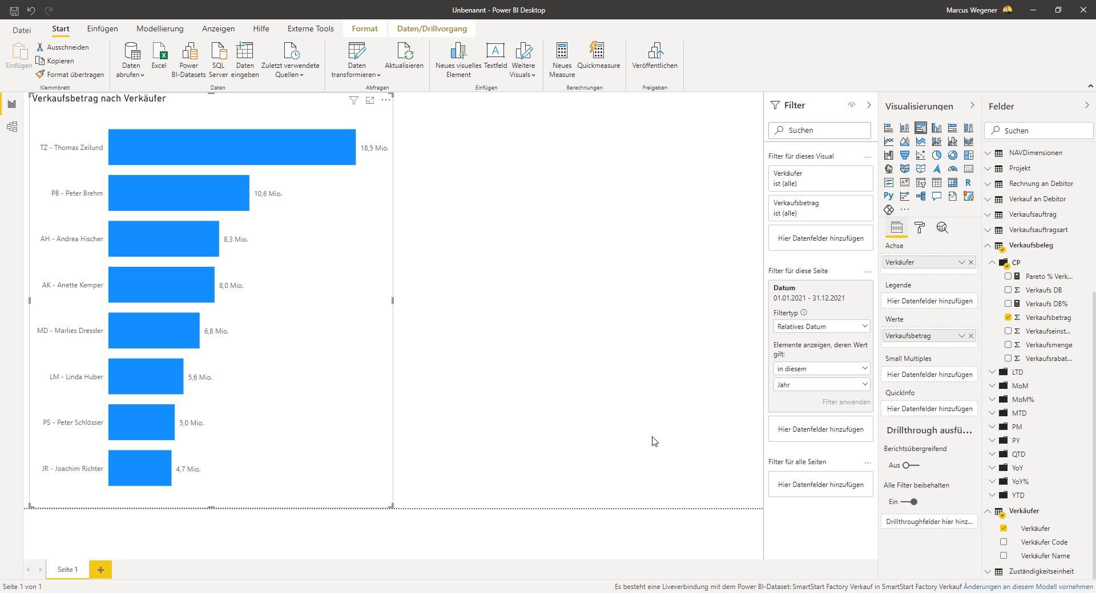Check the Verkäufer Code field
Screen dimensions: 1096x593
[x=1004, y=542]
